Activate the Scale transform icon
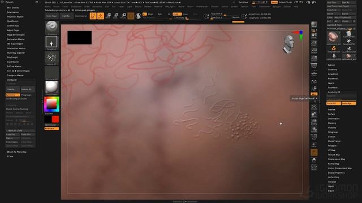 point(116,16)
